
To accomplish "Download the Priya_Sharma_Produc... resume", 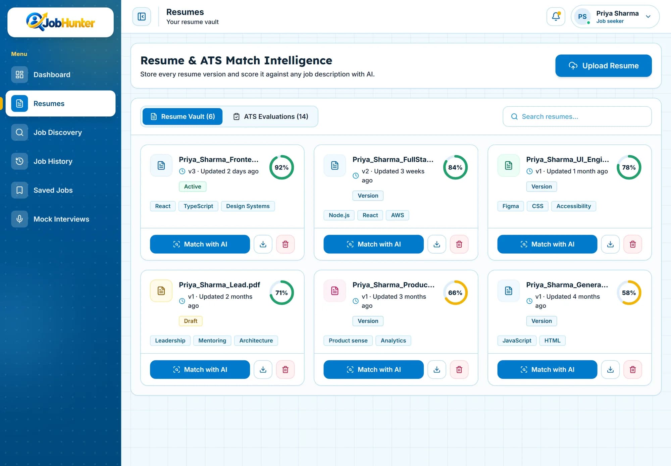I will coord(437,369).
